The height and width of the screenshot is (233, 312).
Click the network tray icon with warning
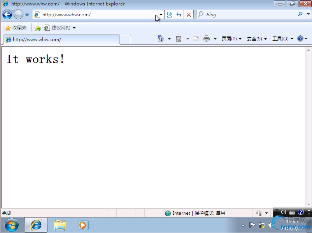point(262,225)
